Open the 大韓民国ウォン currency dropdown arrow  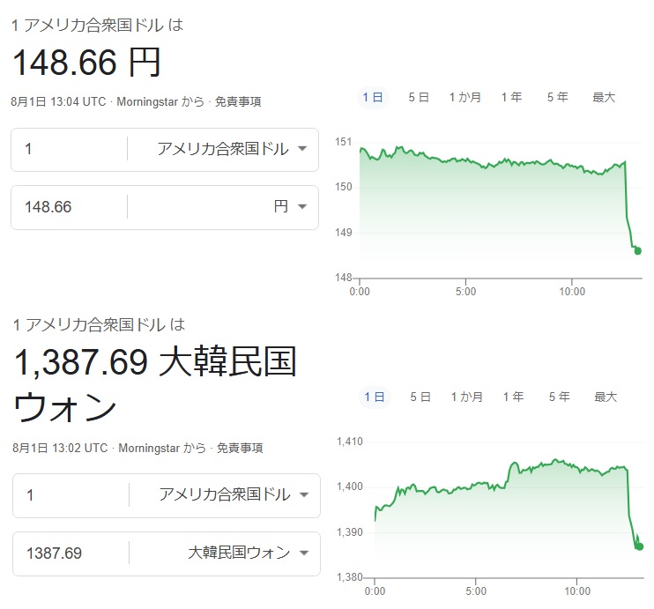304,553
